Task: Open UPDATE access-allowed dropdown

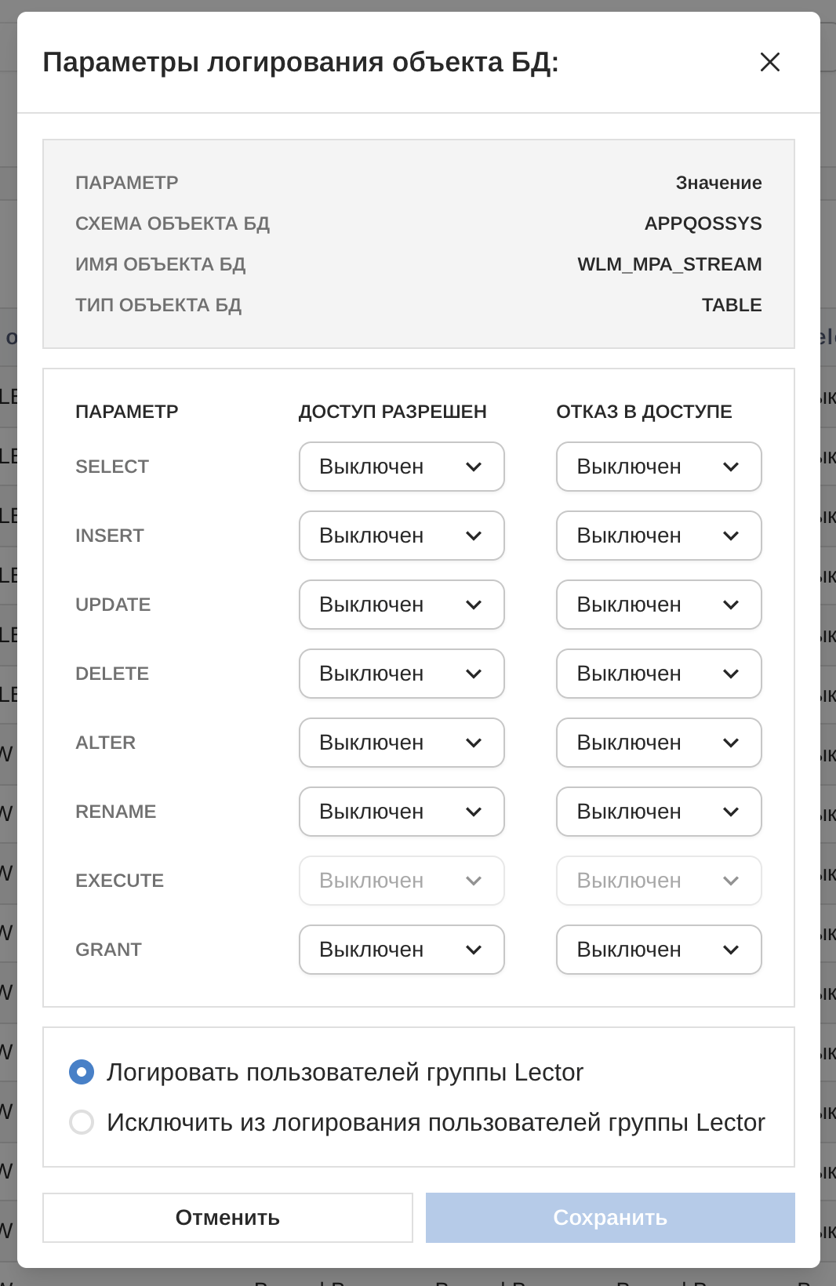Action: tap(401, 605)
